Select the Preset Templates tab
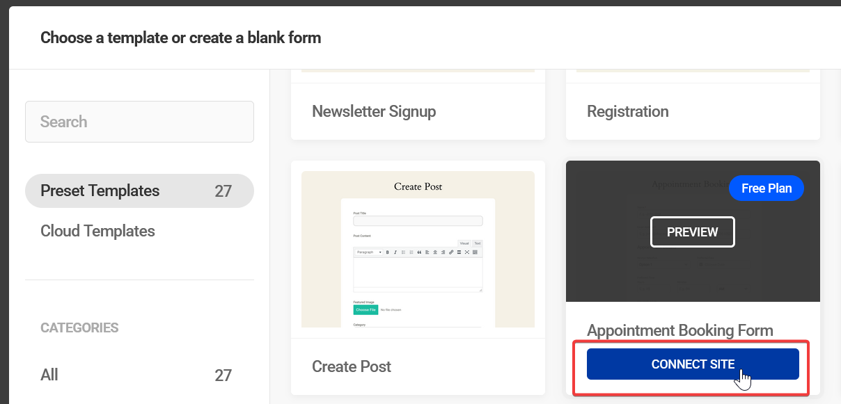 (139, 191)
